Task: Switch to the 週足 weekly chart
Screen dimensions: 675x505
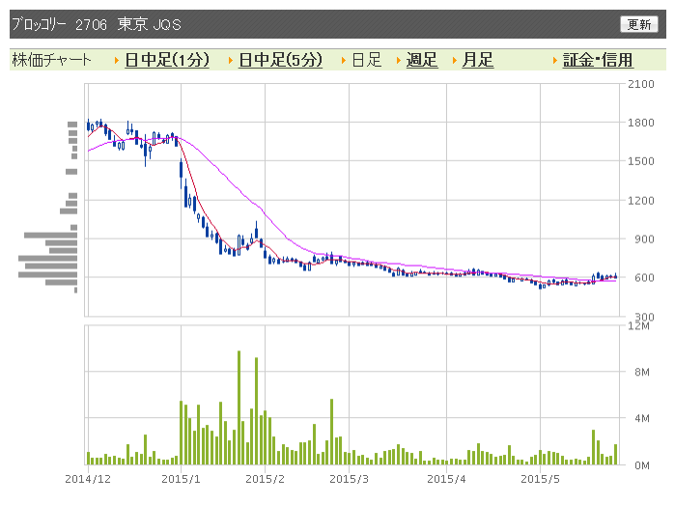Action: (422, 60)
